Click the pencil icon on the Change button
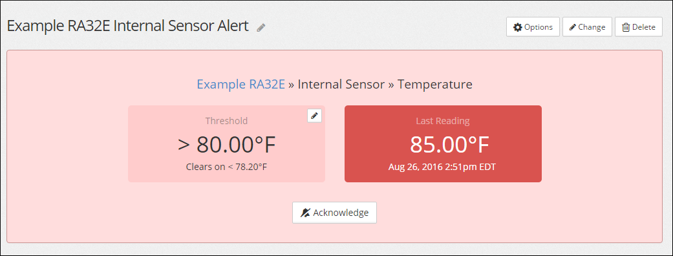Screen dimensions: 673x256 pyautogui.click(x=573, y=27)
